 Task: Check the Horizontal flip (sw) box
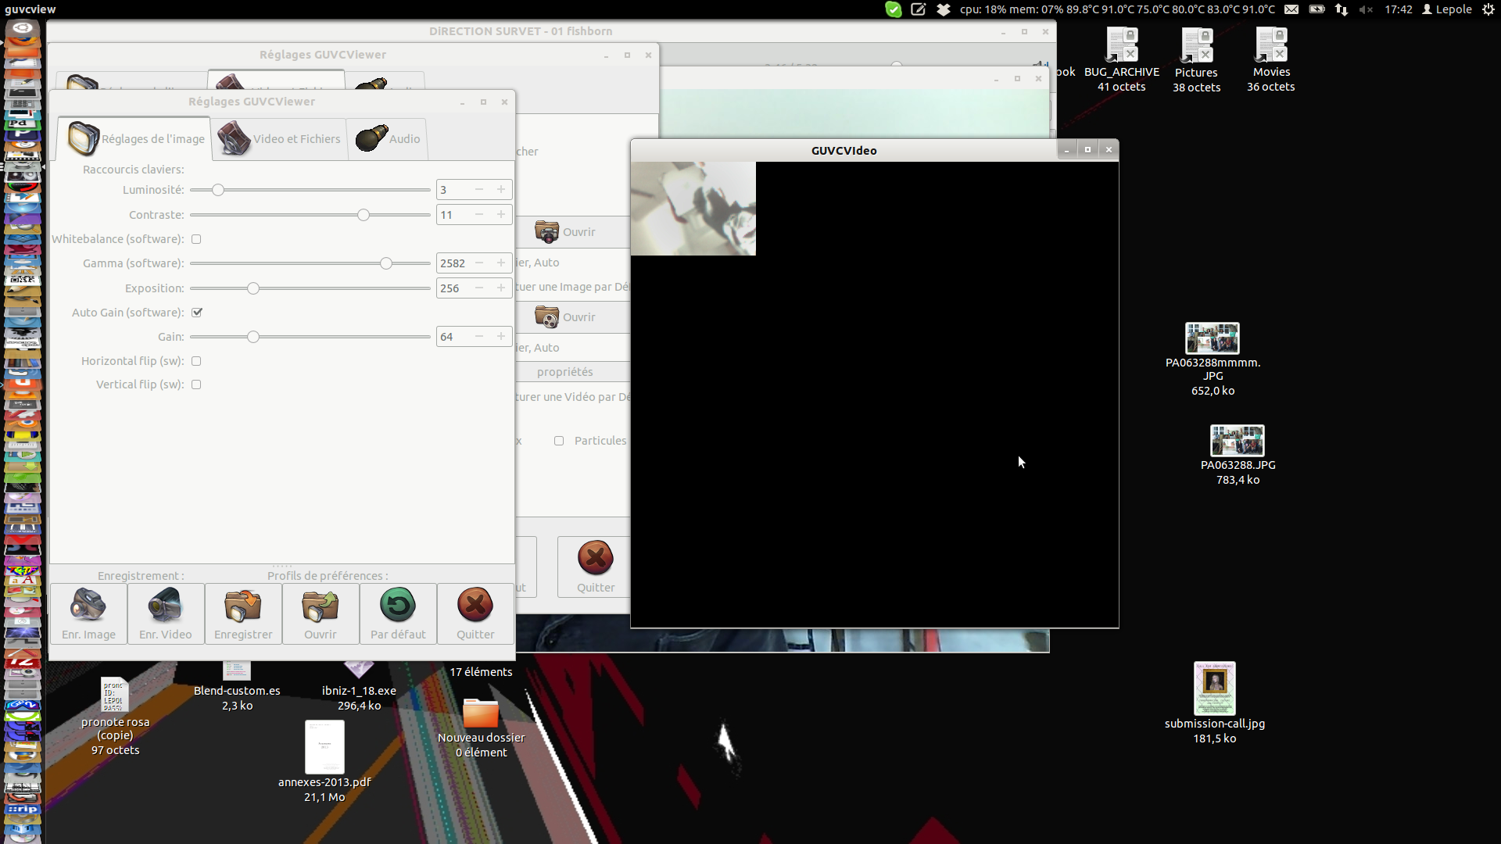pyautogui.click(x=196, y=361)
